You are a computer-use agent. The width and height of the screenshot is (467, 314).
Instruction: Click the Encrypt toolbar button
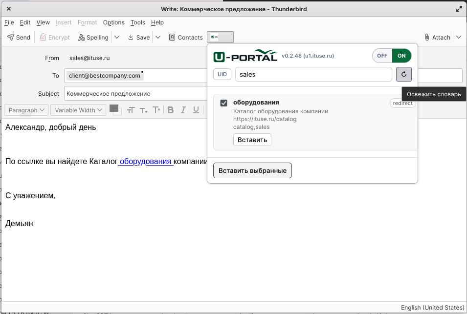(55, 37)
